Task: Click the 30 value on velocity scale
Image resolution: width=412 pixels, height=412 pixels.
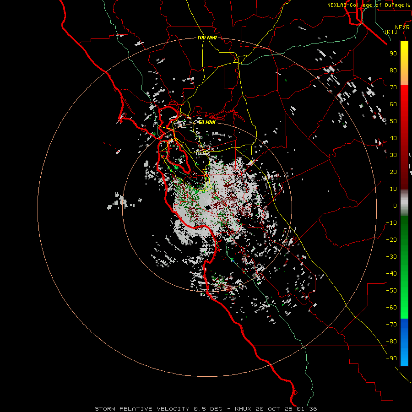Action: coord(393,155)
